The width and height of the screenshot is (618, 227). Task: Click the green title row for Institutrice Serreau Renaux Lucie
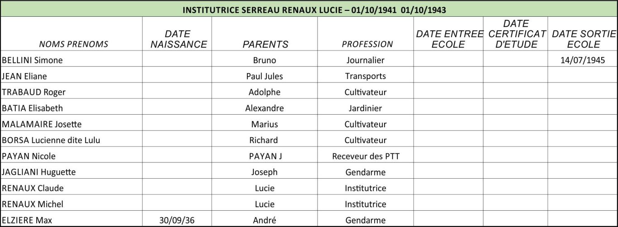[x=309, y=9]
